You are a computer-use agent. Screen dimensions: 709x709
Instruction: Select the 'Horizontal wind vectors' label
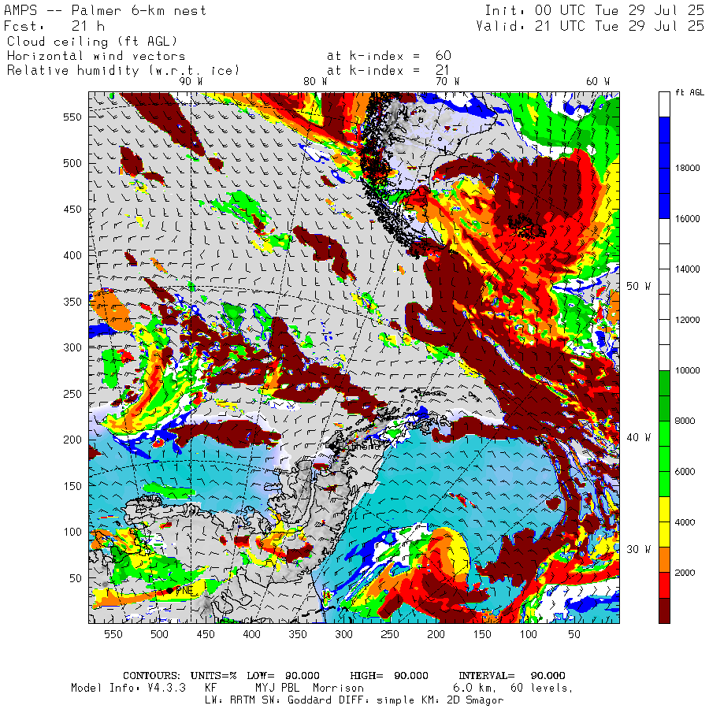96,56
